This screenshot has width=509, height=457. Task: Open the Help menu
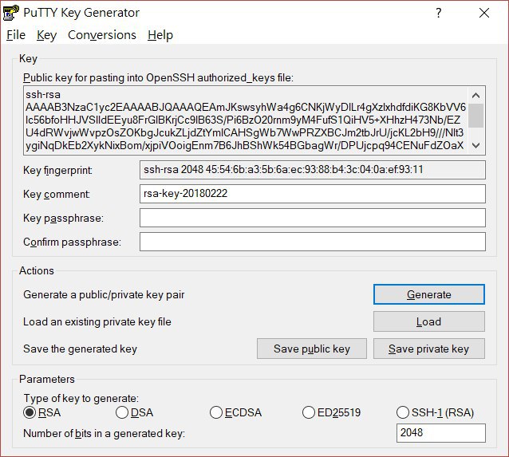(160, 35)
